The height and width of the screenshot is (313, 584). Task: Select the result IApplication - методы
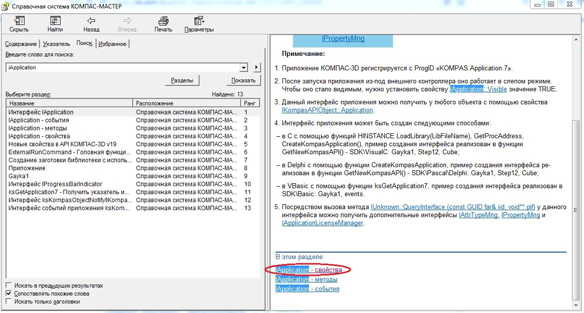133,128
